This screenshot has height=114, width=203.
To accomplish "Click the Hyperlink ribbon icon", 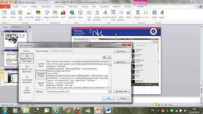I will 72,14.
